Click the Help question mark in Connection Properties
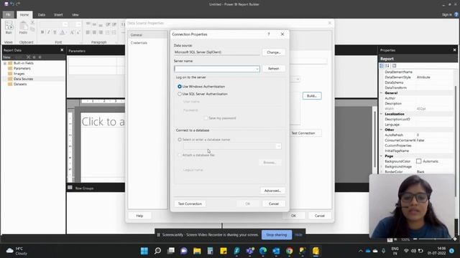Viewport: 460px width, 258px height. pyautogui.click(x=269, y=34)
